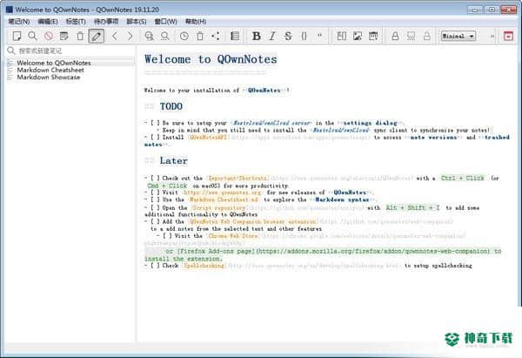
Task: Click the 'Markdown syntax' bold text
Action: 342,199
